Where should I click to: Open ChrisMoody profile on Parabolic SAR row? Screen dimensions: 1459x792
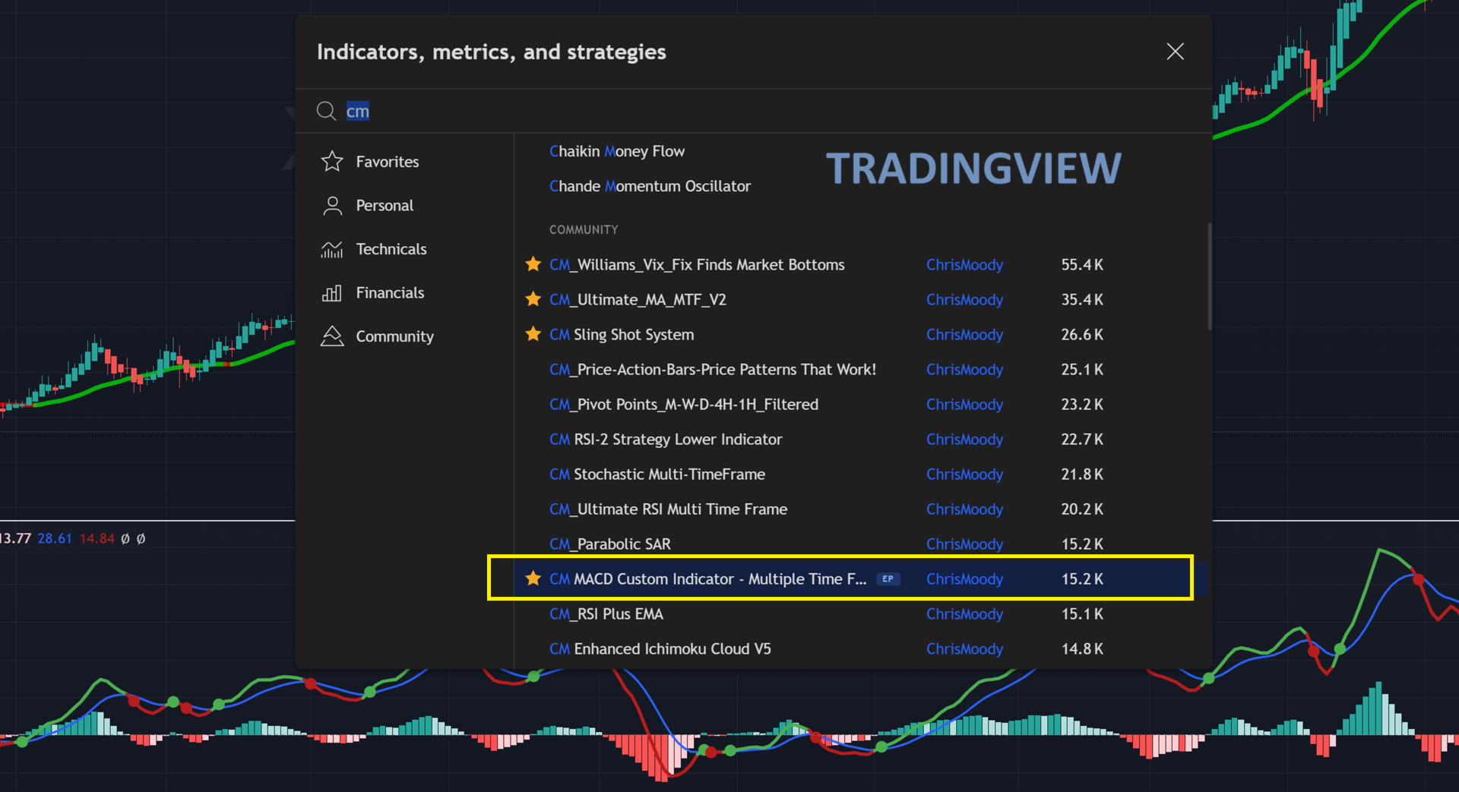964,544
